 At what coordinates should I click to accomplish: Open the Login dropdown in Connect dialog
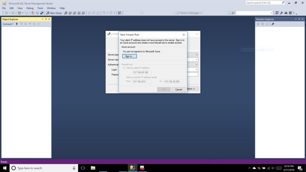196,70
